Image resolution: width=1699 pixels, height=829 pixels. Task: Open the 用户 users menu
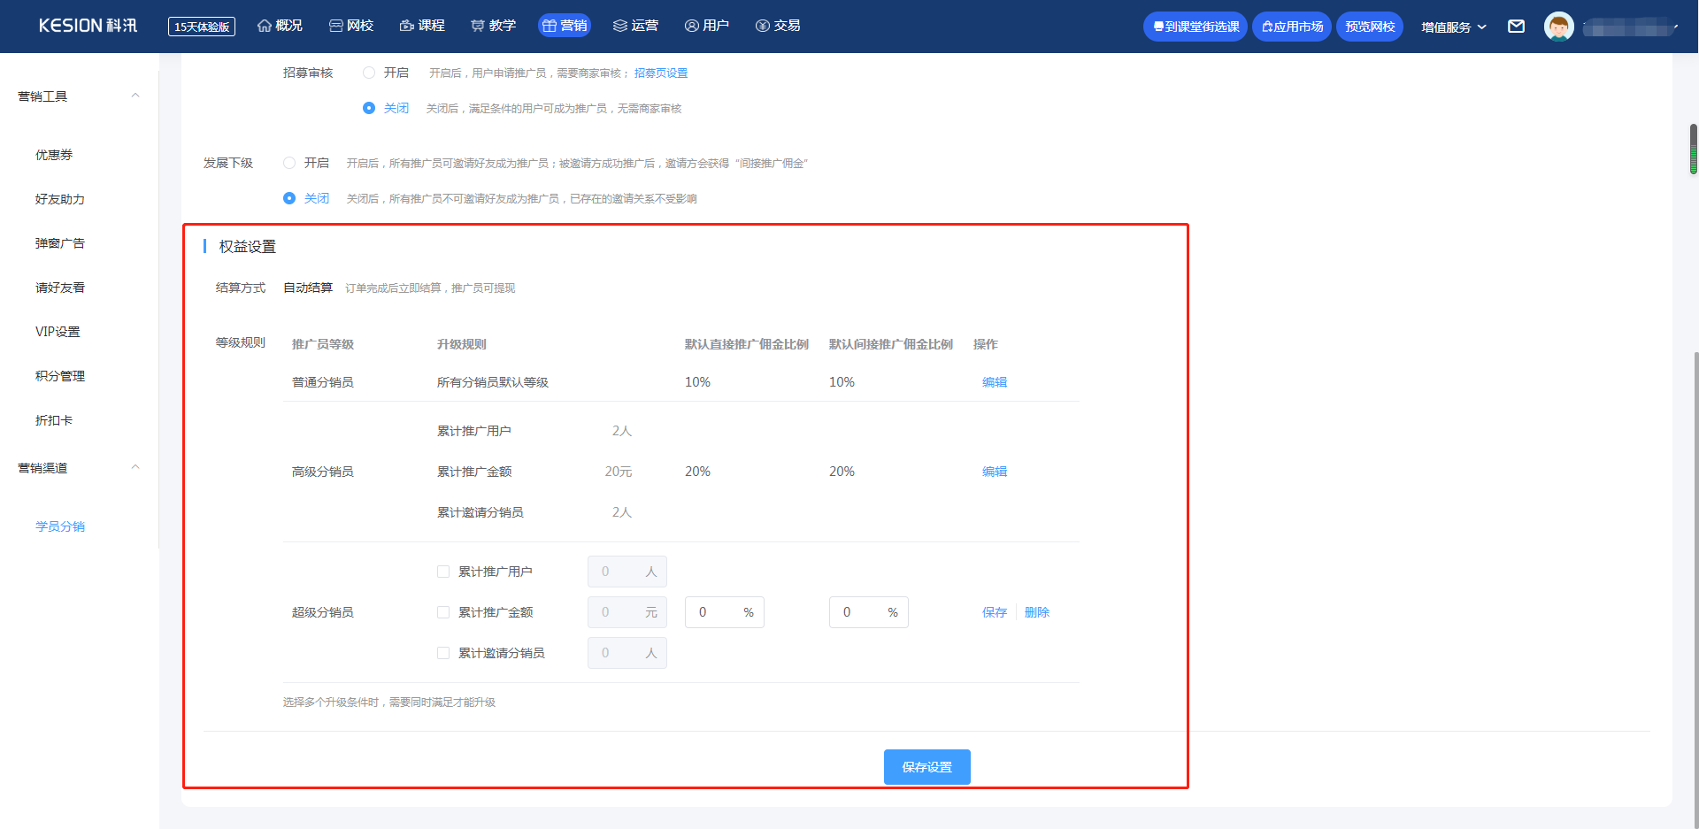coord(707,26)
